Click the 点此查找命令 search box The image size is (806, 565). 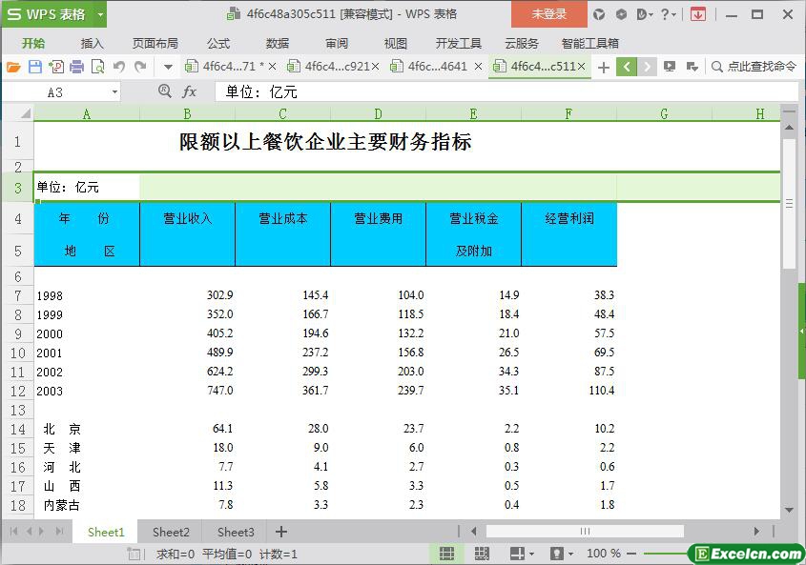coord(754,67)
